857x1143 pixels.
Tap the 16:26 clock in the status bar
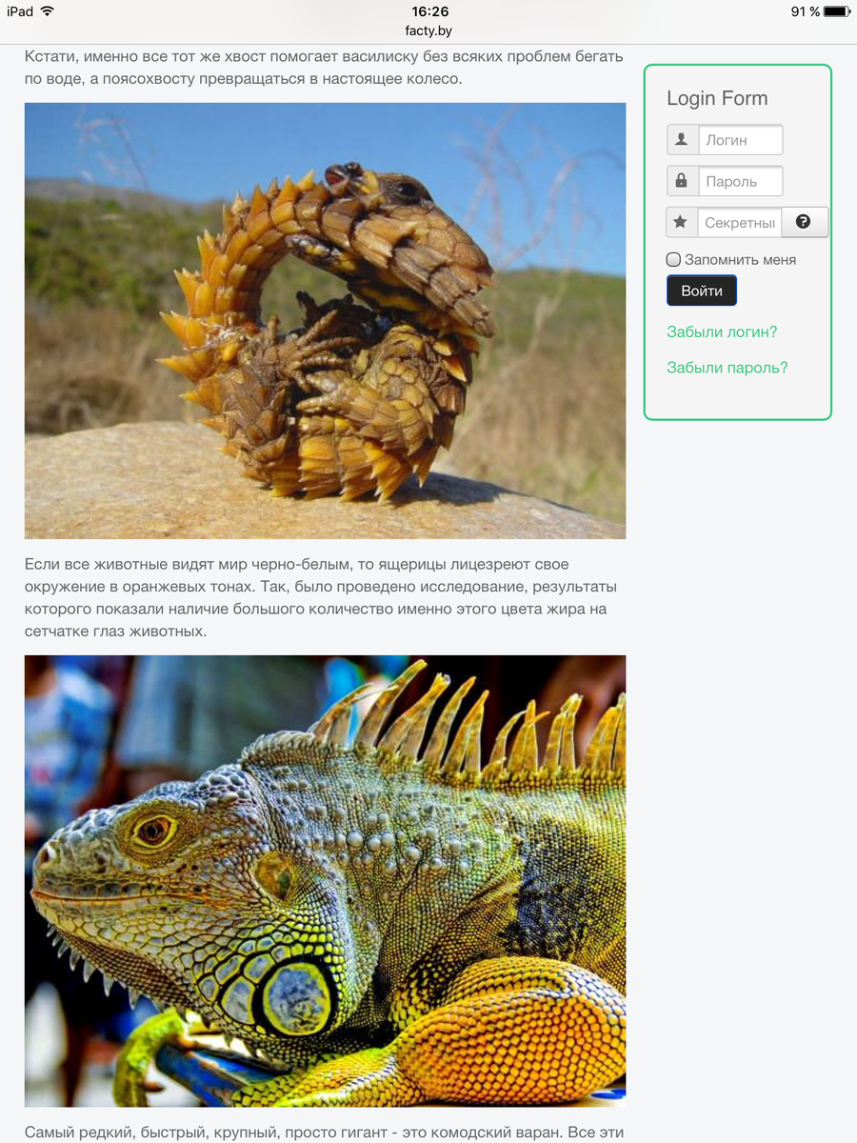(429, 11)
